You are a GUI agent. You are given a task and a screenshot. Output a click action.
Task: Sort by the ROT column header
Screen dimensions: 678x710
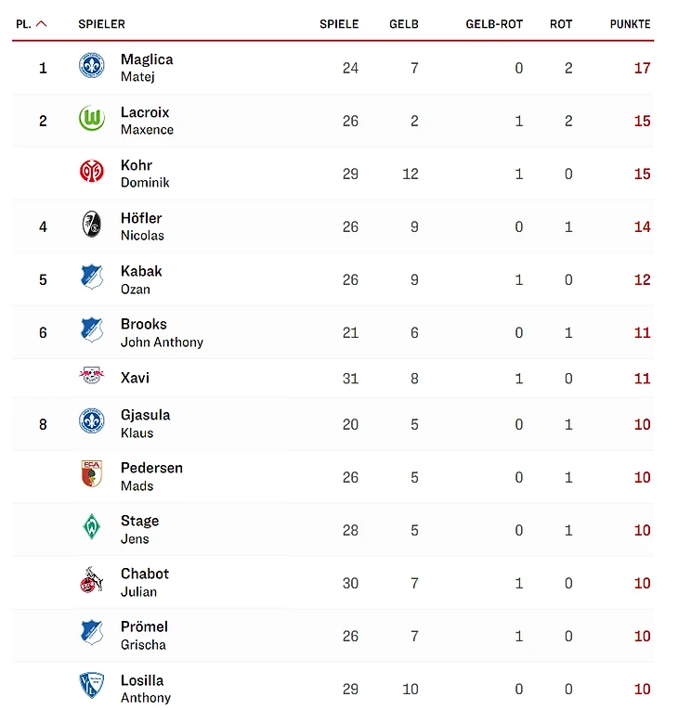point(561,24)
